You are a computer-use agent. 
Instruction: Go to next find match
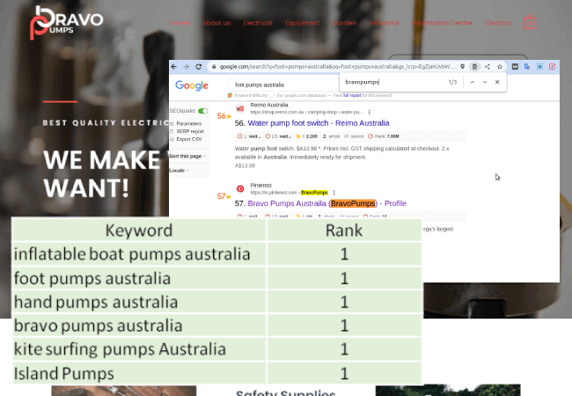point(485,82)
